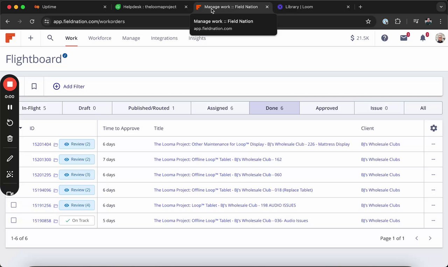The height and width of the screenshot is (267, 448).
Task: Open the 018 (Replace Tablet) work order title
Action: pyautogui.click(x=233, y=190)
